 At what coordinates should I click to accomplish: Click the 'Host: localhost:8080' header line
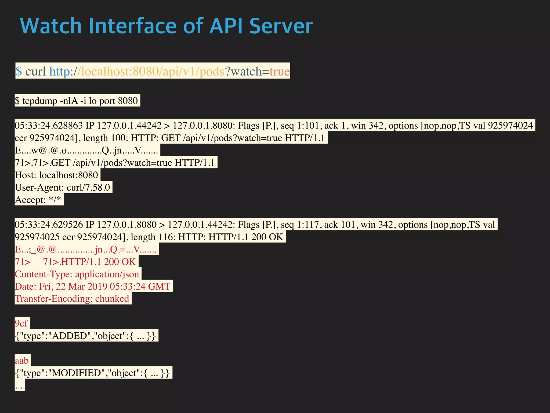(56, 175)
